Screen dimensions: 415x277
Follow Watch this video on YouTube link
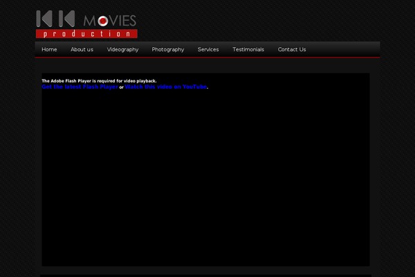(x=166, y=87)
